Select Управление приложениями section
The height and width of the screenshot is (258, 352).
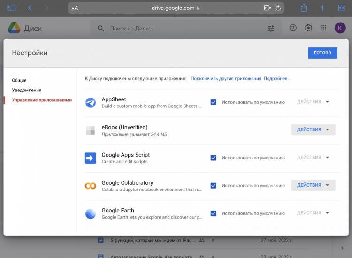coord(42,100)
